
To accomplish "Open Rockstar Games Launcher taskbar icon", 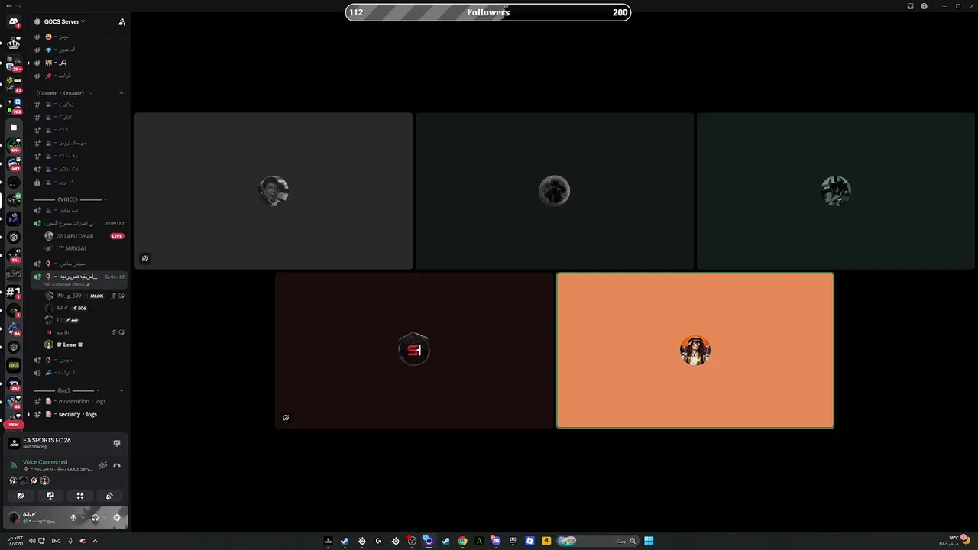I will [x=546, y=541].
